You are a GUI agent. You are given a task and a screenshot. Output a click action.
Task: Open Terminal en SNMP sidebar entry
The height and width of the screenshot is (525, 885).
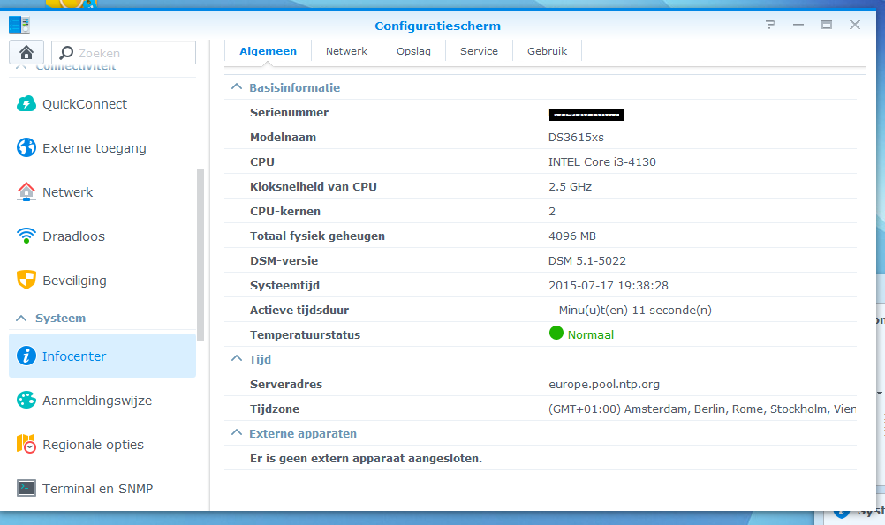[x=98, y=489]
